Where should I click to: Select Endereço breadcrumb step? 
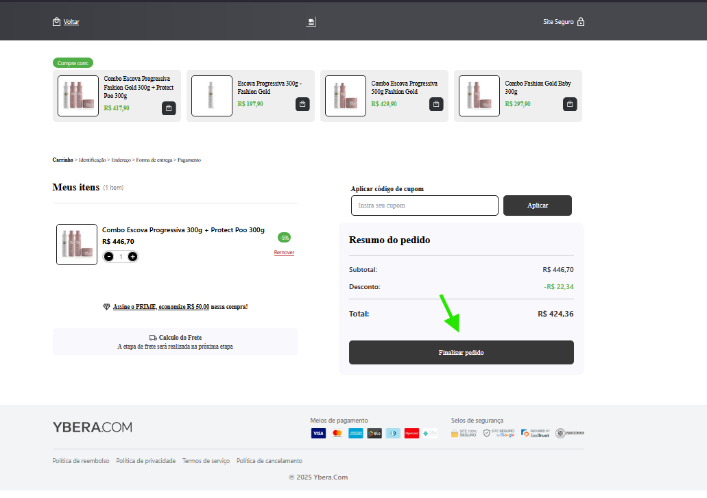(121, 160)
